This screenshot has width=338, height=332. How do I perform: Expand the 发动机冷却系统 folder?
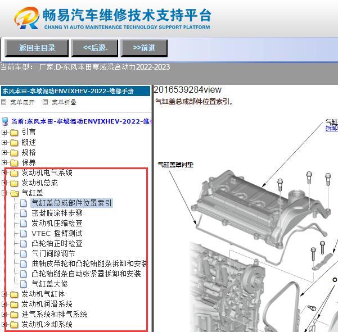3,325
